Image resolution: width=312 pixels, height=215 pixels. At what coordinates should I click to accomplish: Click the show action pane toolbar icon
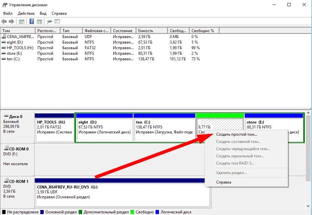(39, 21)
